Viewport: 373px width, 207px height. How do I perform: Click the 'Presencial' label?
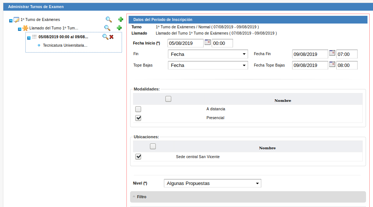point(215,118)
